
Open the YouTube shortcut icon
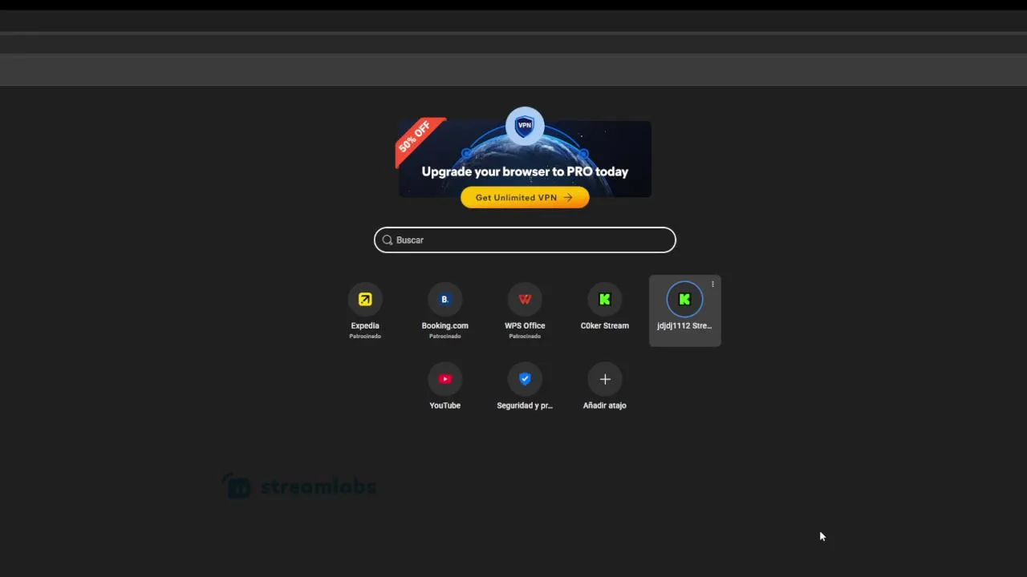point(444,379)
